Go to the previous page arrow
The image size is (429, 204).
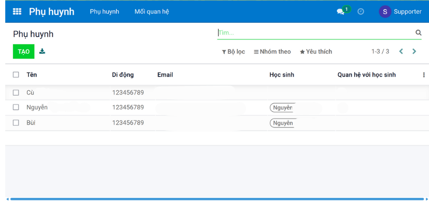[x=401, y=51]
